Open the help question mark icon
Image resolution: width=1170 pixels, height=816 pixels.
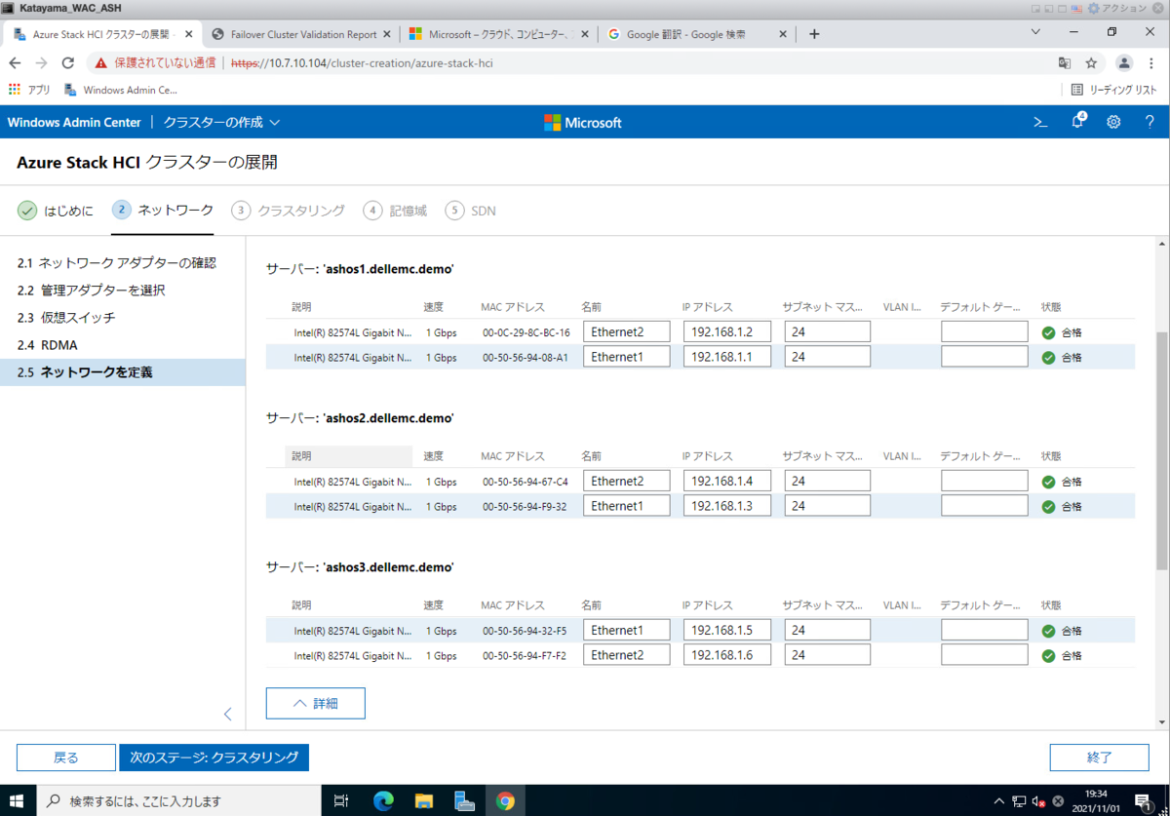click(x=1150, y=123)
